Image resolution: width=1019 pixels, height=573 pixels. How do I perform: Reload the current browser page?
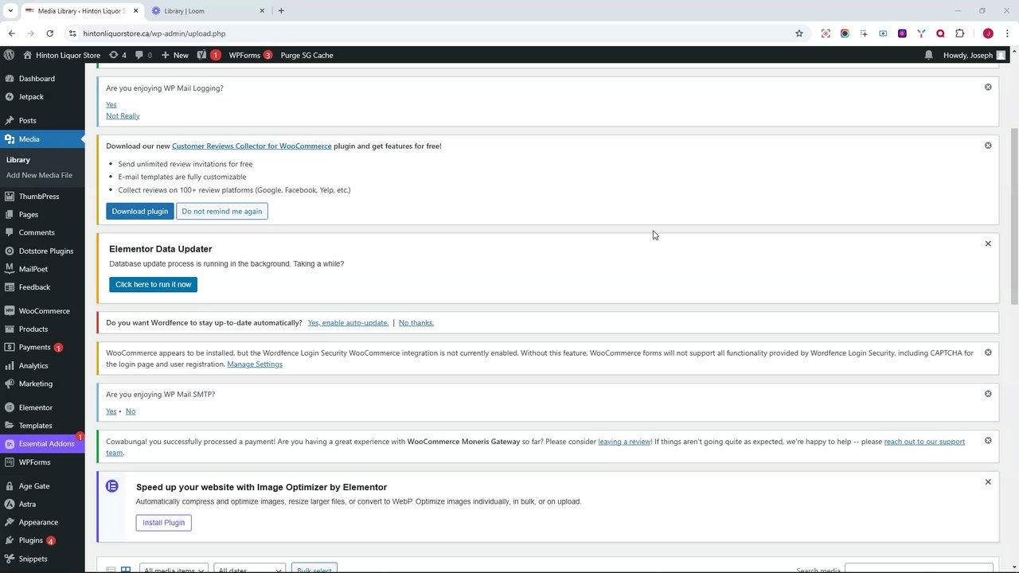point(49,33)
